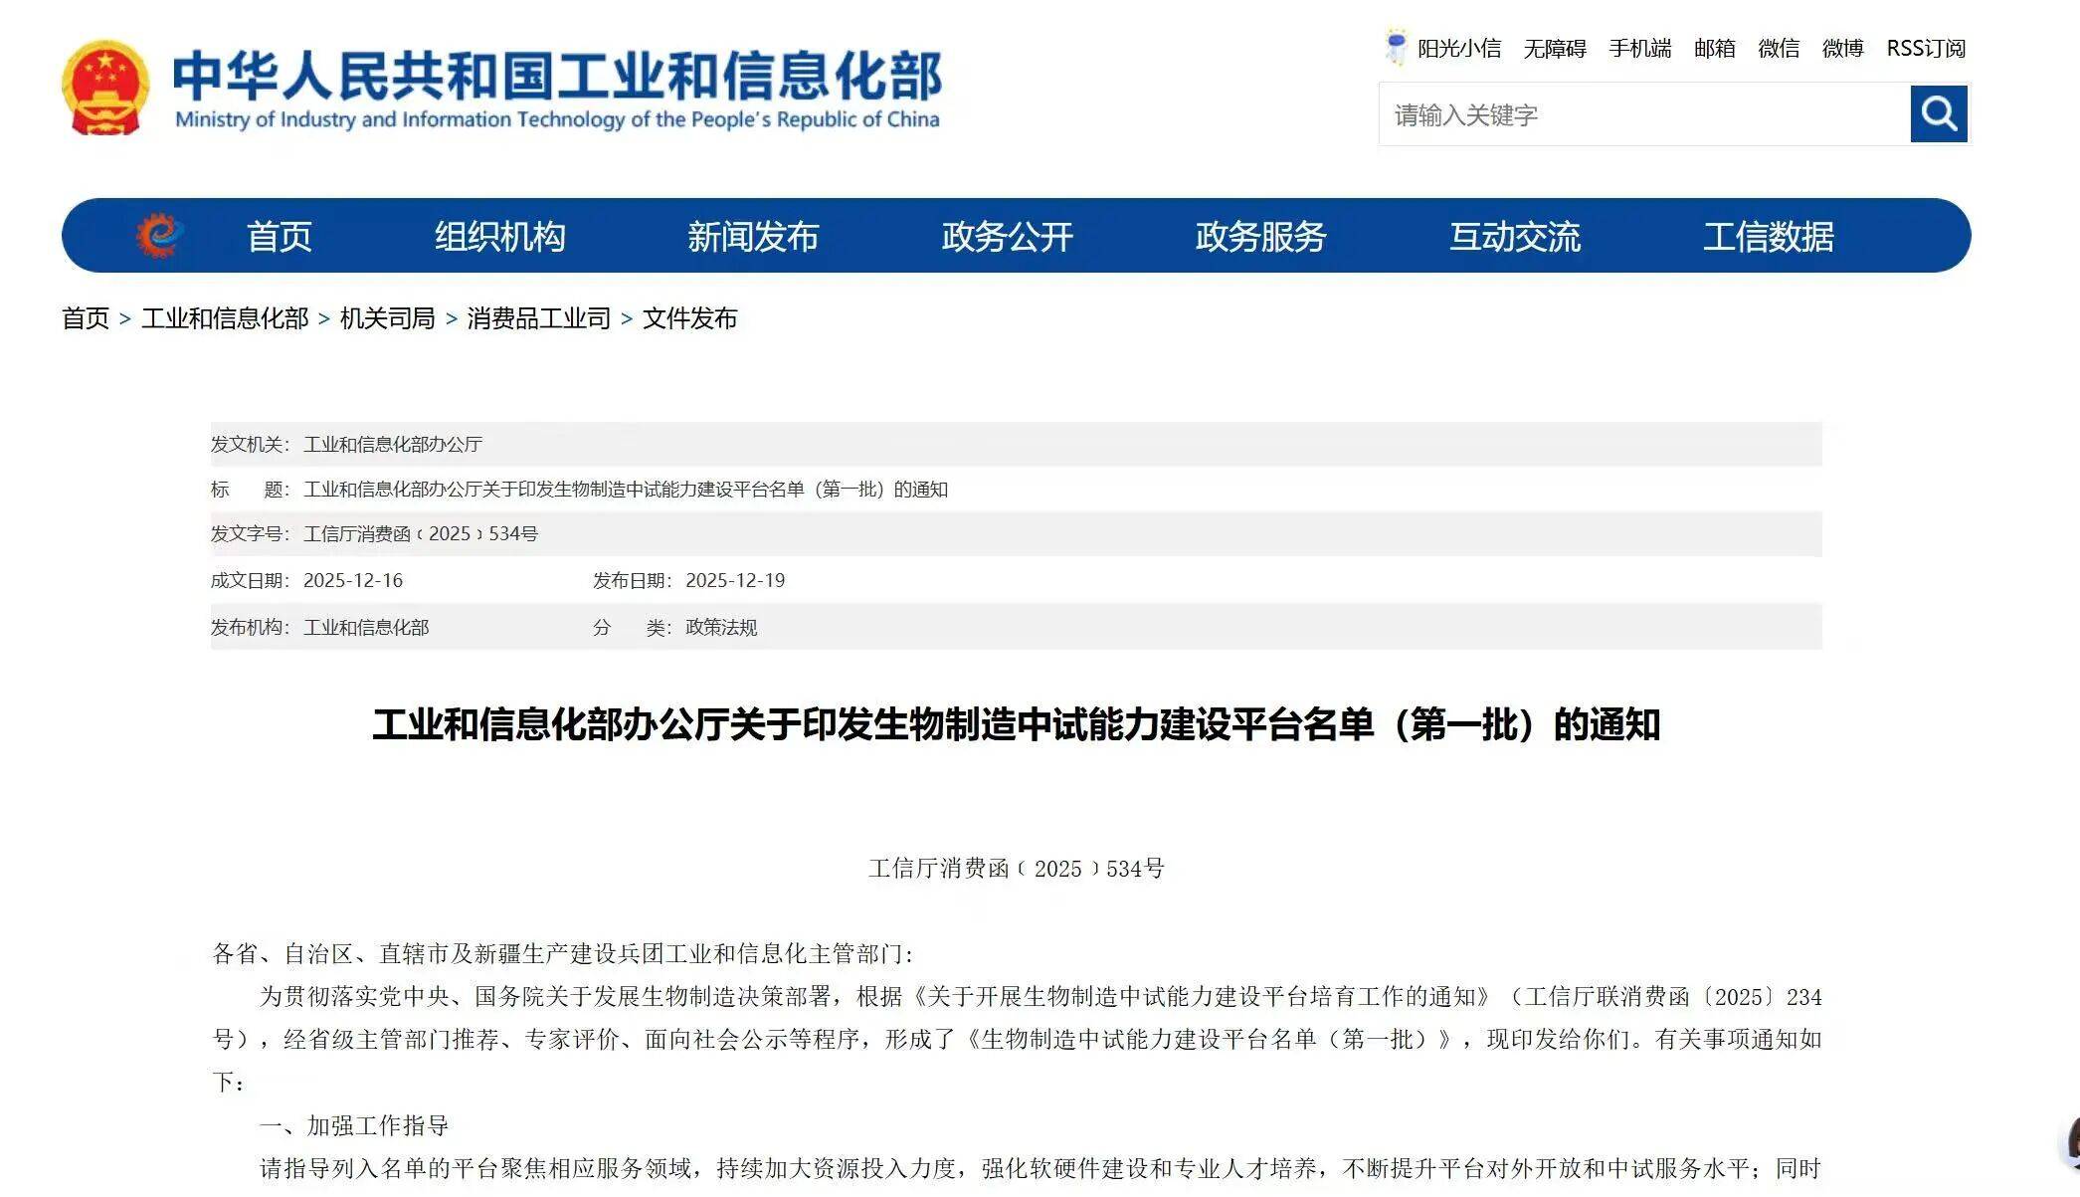This screenshot has width=2080, height=1197.
Task: Open the 邮箱 link in top bar
Action: [x=1714, y=49]
